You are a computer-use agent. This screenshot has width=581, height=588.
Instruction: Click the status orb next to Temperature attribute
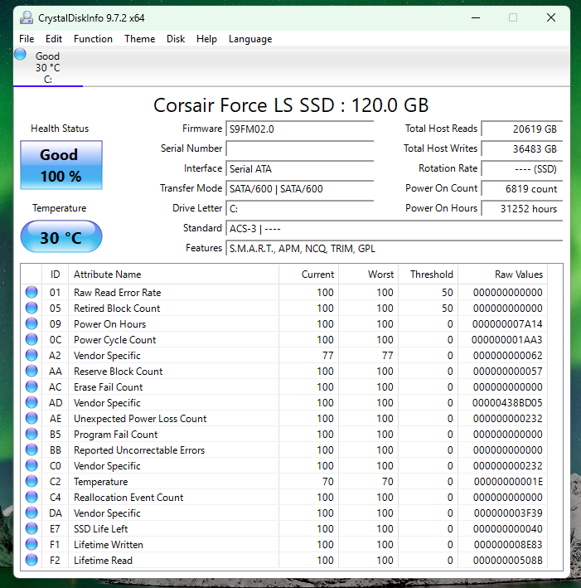click(31, 481)
